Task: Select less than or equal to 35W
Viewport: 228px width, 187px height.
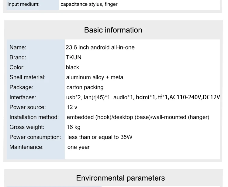Action: click(x=100, y=137)
